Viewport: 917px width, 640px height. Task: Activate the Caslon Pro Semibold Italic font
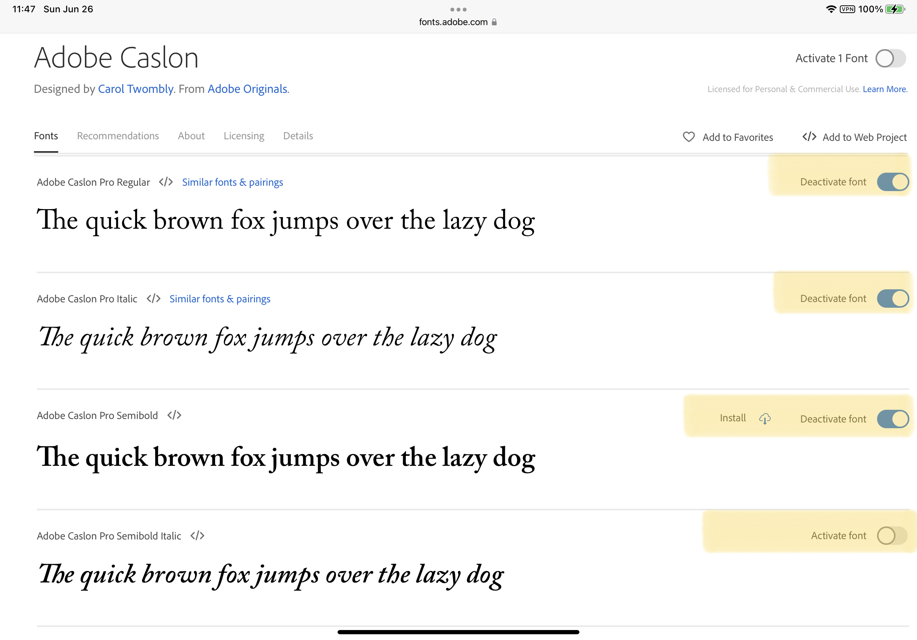892,536
